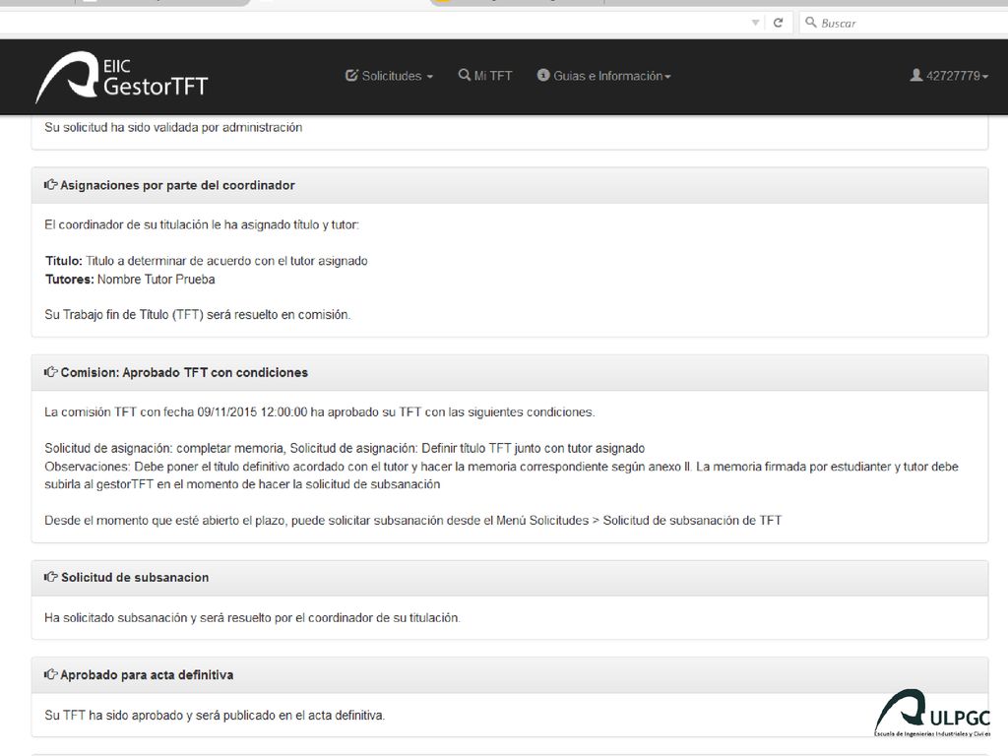Click 'Desde el momento que esté abierto el plazo' text
This screenshot has width=1008, height=756.
[412, 520]
